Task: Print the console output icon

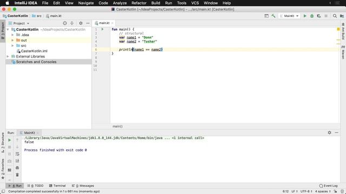Action: point(17,168)
